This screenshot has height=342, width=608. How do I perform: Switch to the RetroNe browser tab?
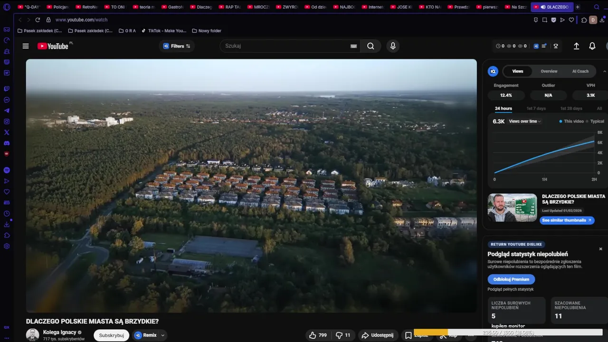(86, 7)
